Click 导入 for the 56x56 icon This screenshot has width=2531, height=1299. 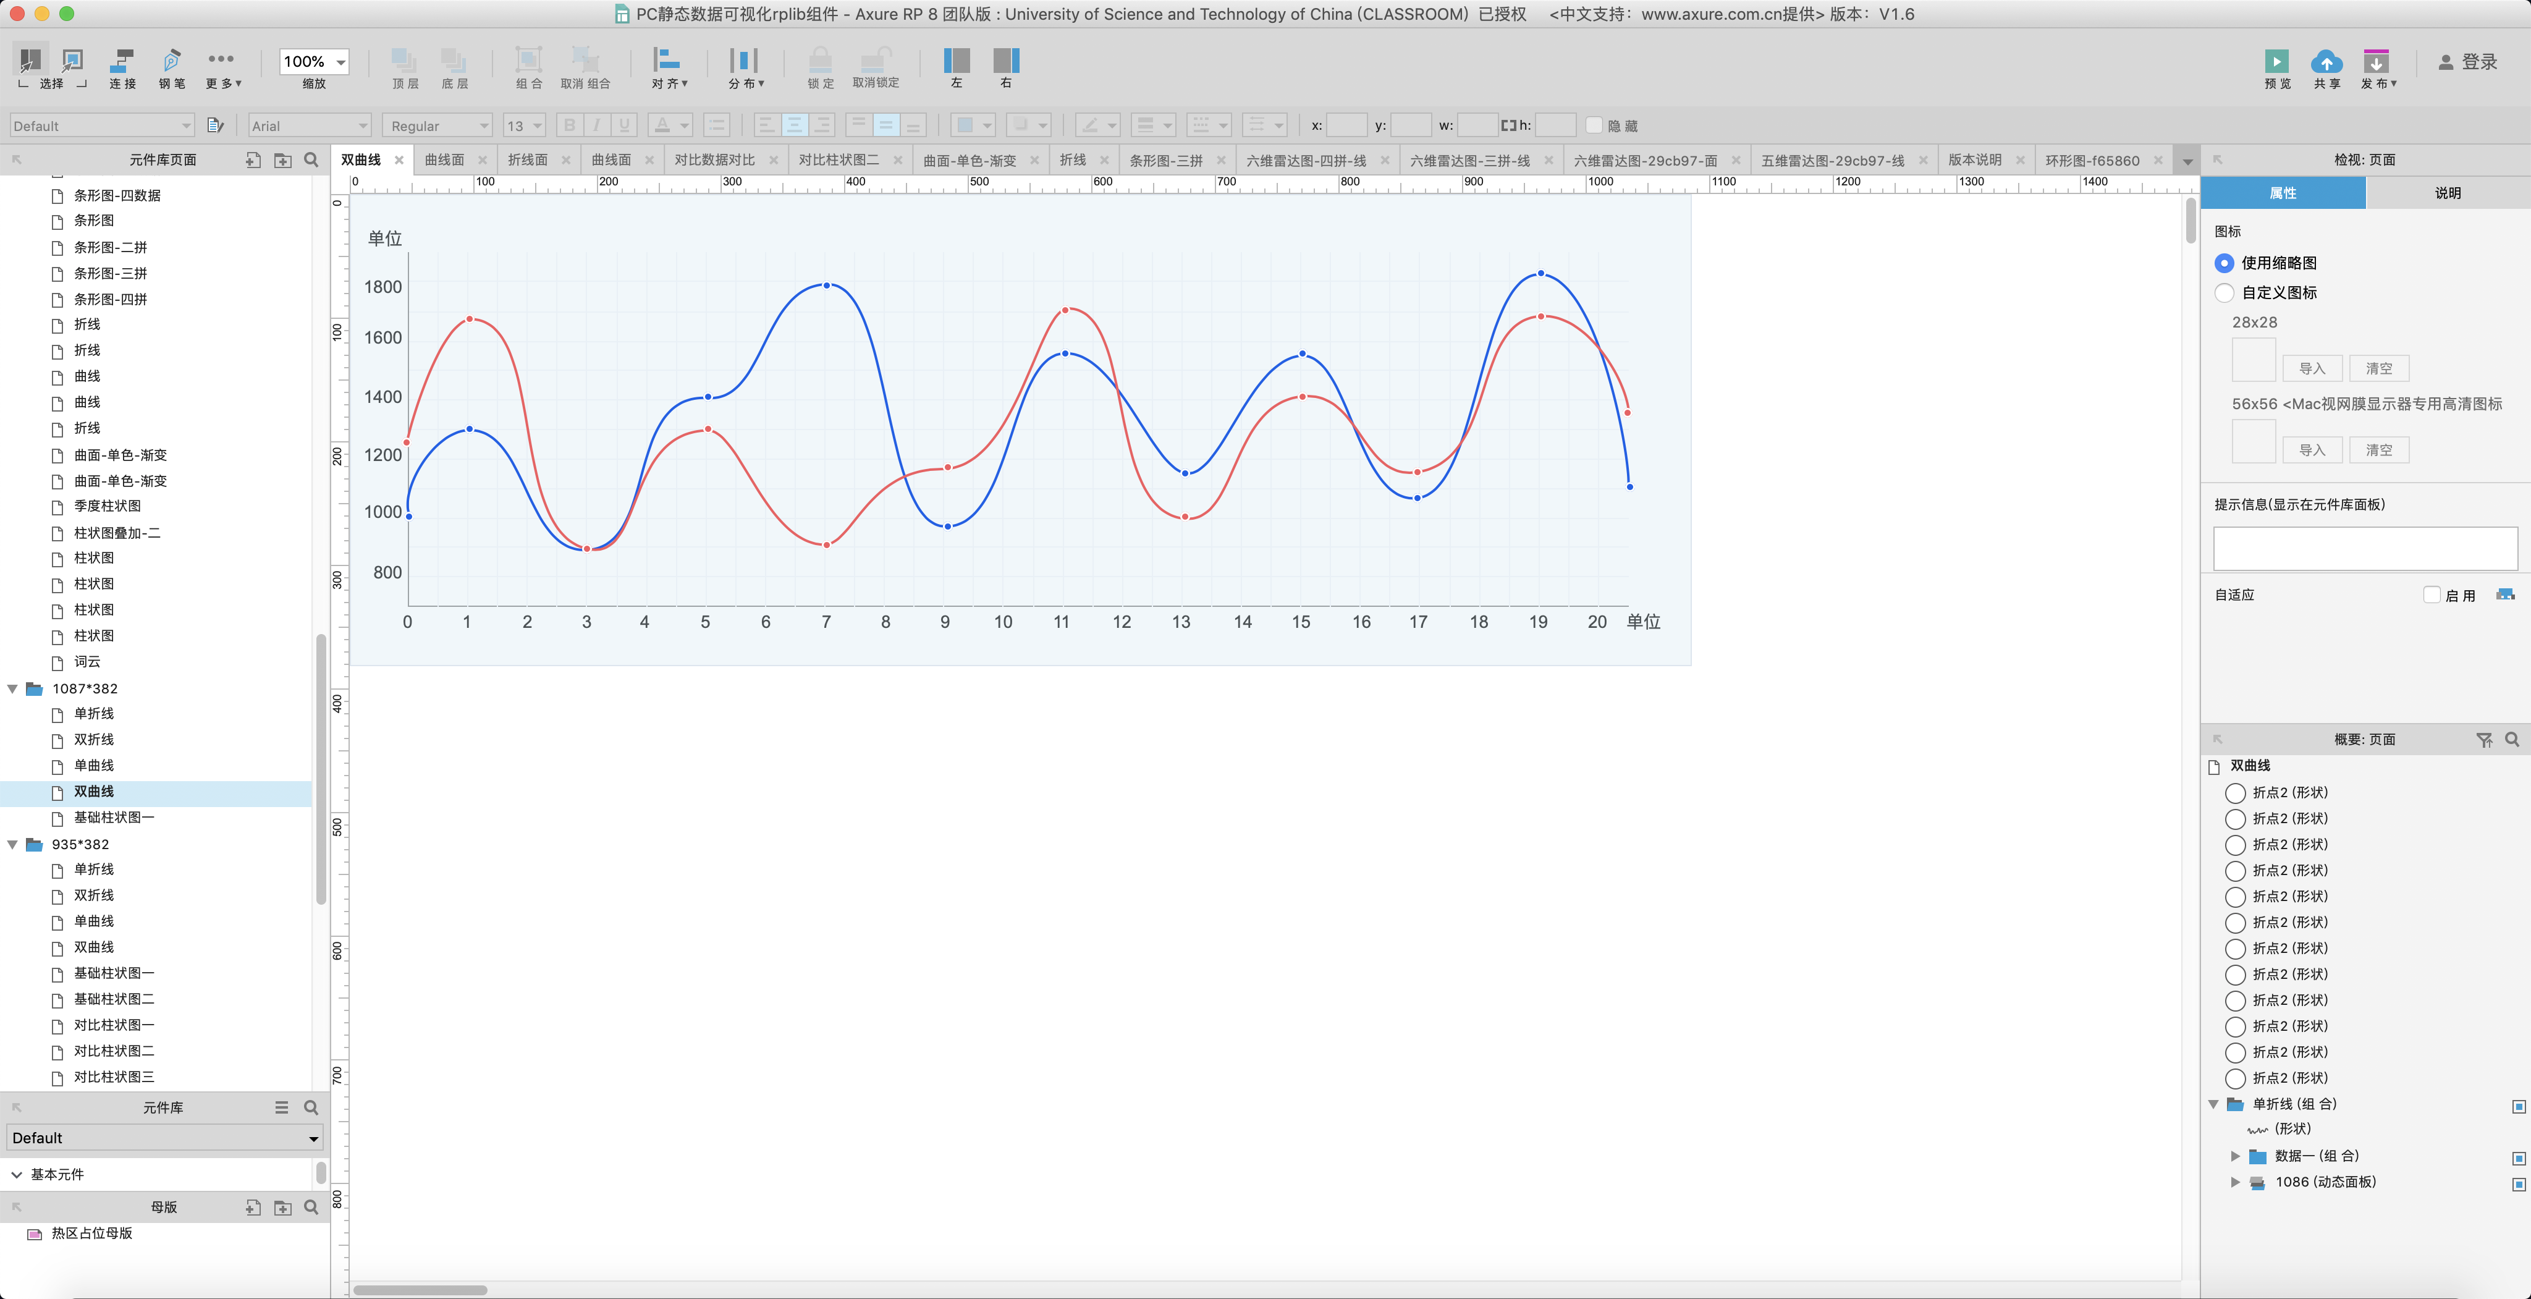click(2312, 450)
